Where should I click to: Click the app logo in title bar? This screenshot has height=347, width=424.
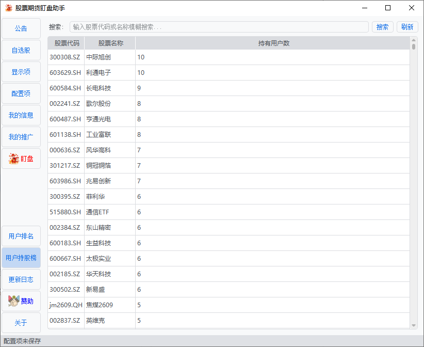tap(9, 8)
